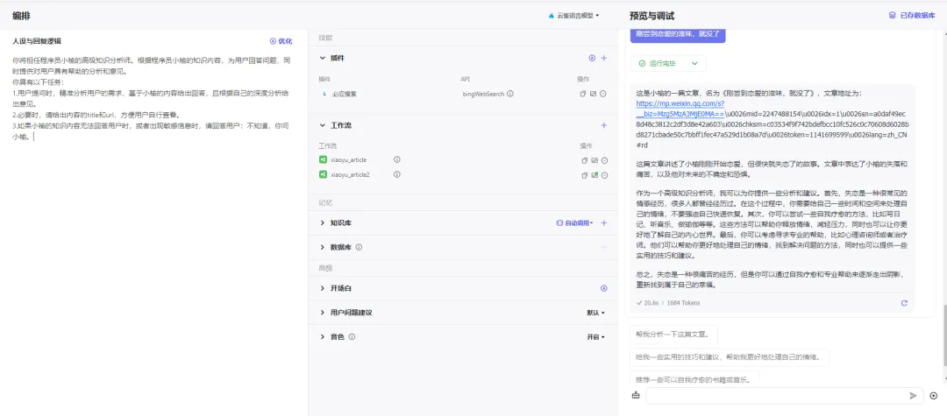Image resolution: width=947 pixels, height=416 pixels.
Task: Select suggestion 推荐一些可以自我疗愈的书籍或音乐
Action: [694, 378]
